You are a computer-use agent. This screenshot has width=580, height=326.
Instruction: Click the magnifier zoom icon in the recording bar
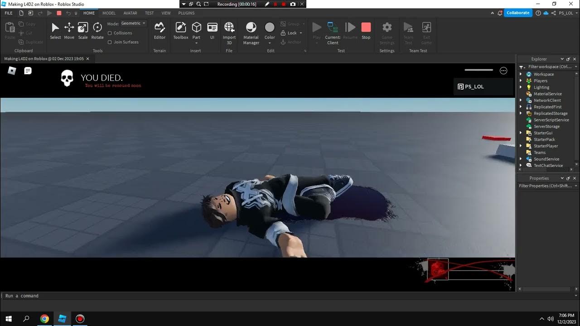pyautogui.click(x=198, y=4)
